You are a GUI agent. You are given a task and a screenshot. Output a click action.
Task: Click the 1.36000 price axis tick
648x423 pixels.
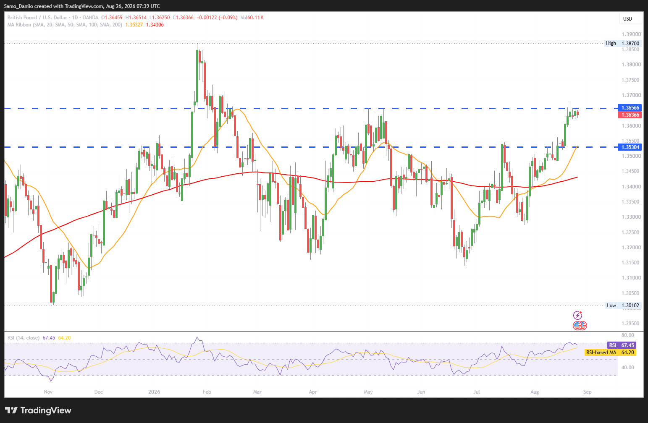pos(631,126)
